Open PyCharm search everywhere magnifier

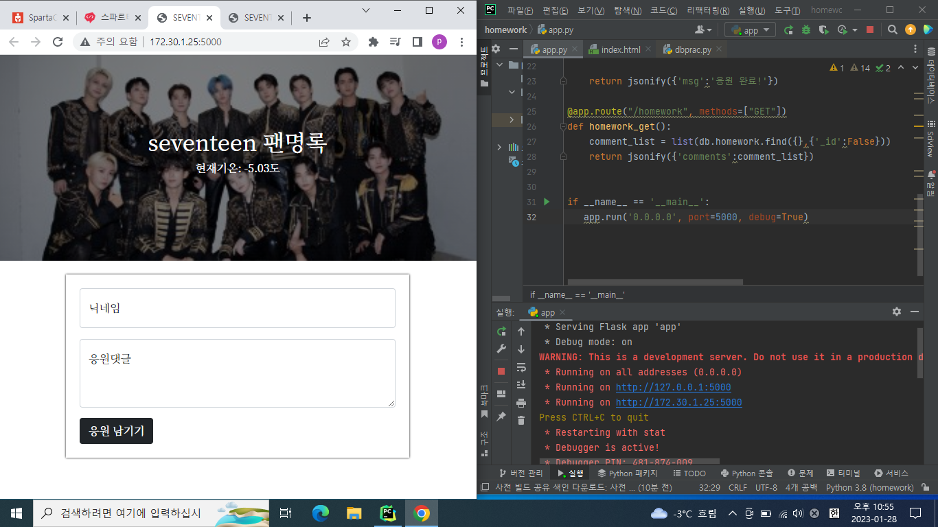pyautogui.click(x=892, y=30)
